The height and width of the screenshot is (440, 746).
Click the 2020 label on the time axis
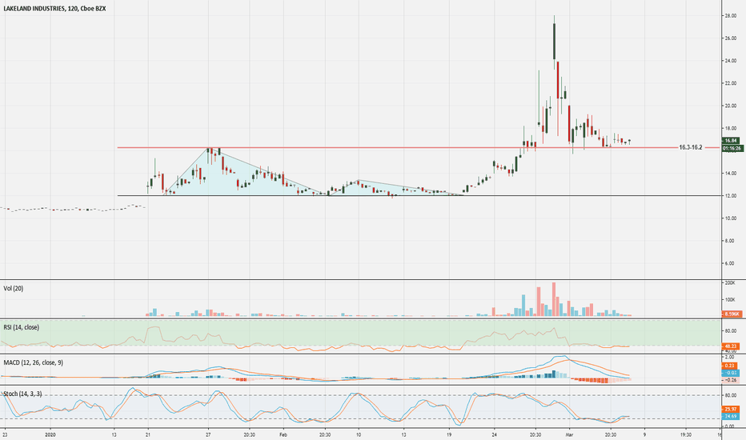pyautogui.click(x=50, y=434)
